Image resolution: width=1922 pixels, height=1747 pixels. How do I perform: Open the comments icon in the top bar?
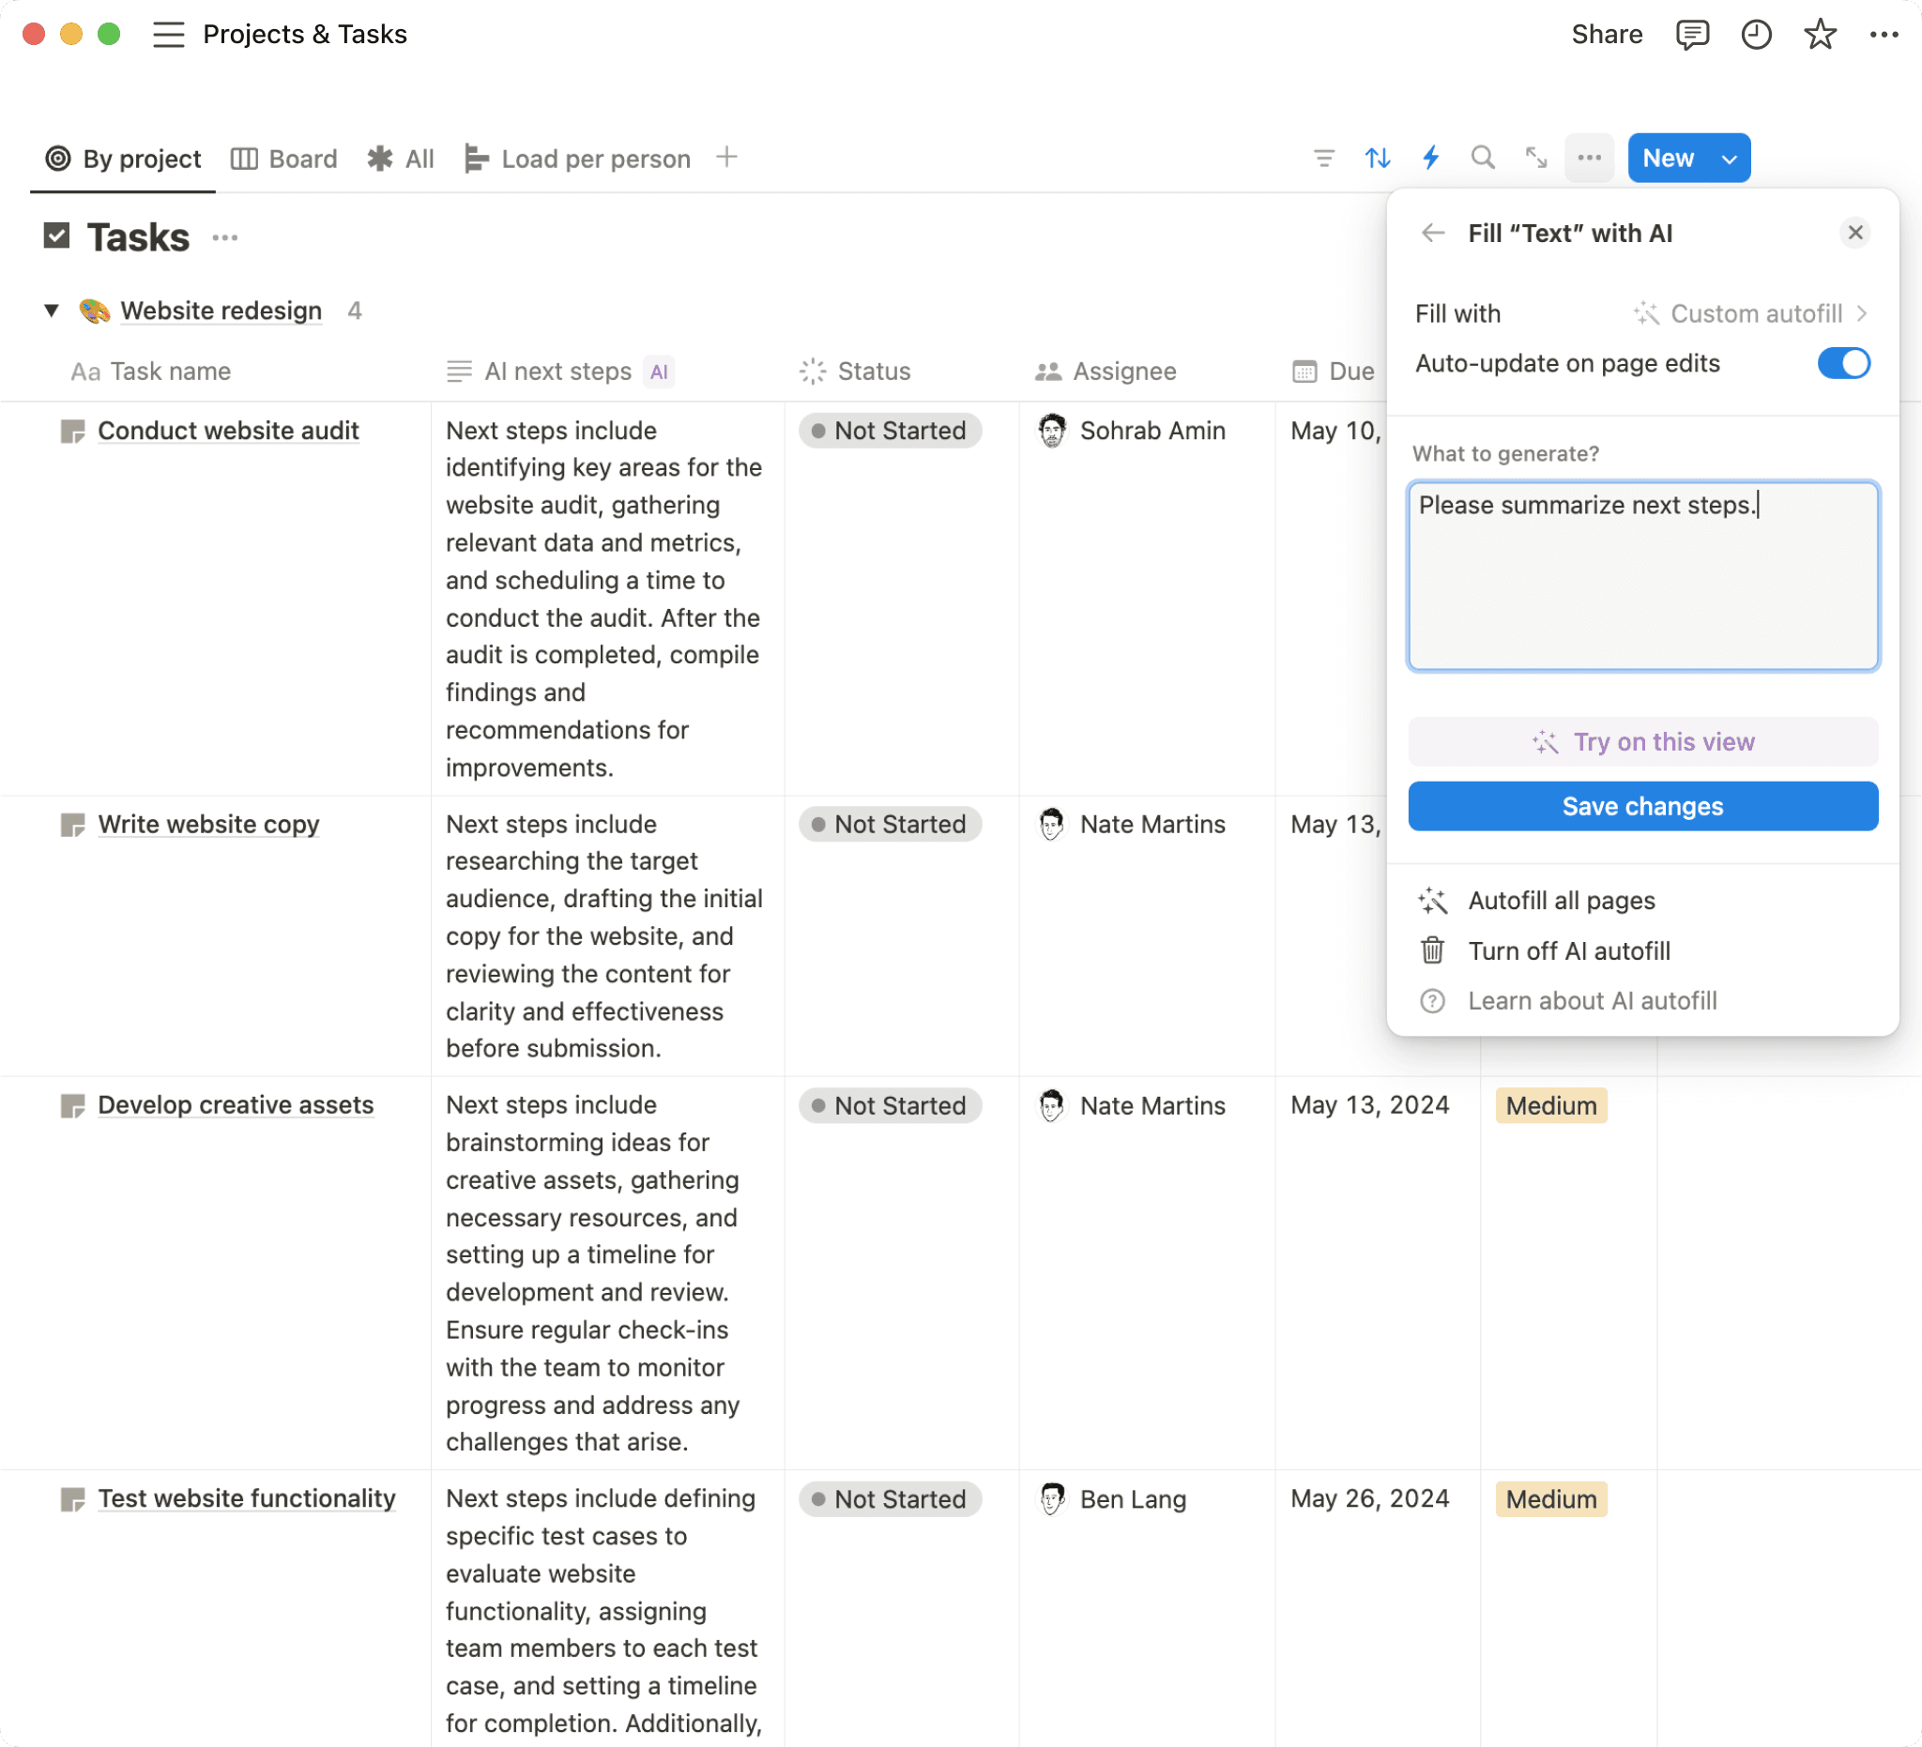1691,36
